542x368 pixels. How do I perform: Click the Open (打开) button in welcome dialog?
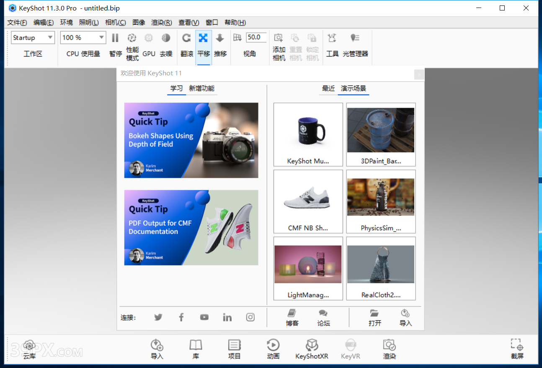pos(374,317)
